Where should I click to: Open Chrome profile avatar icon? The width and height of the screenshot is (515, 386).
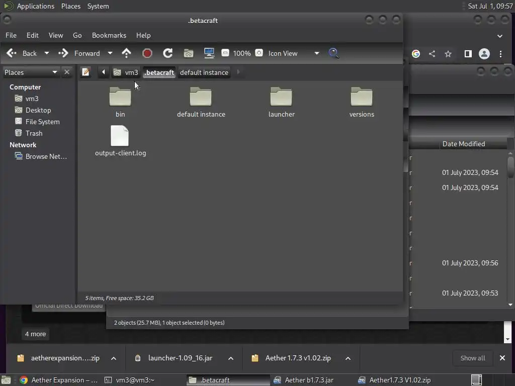484,53
